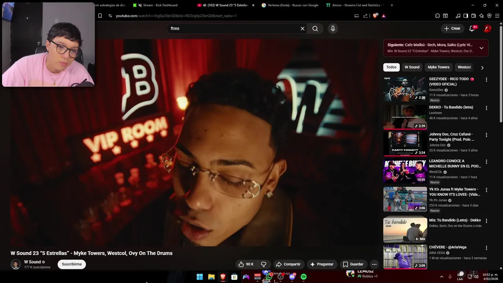Viewport: 503px width, 283px height.
Task: Open options menu for DEKKO - Tu Bandido
Action: (x=486, y=108)
